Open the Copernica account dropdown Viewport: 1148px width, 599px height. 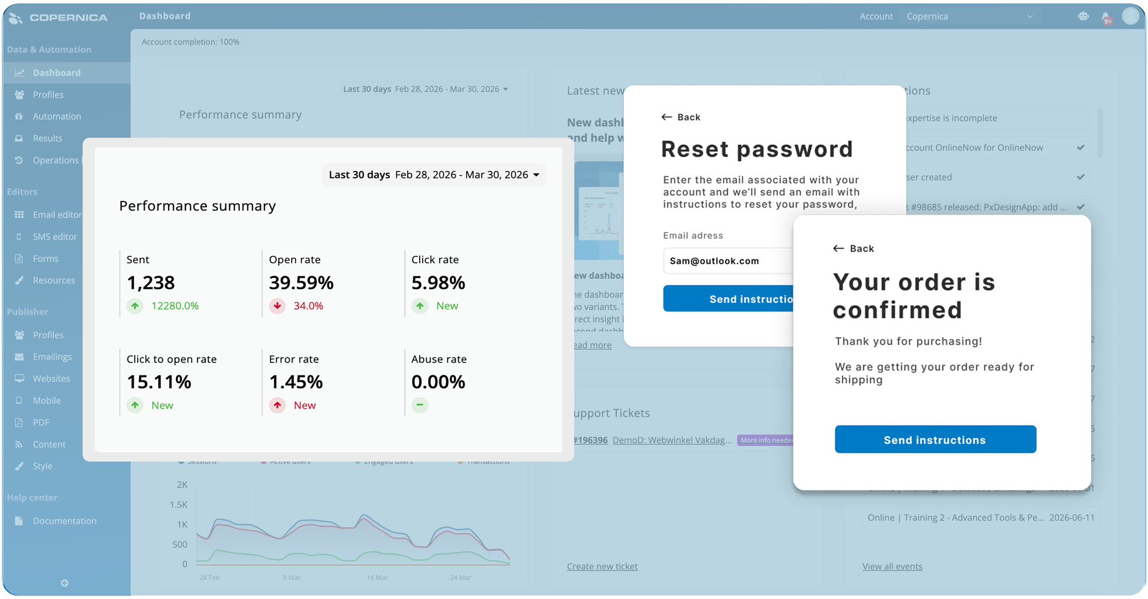coord(969,17)
